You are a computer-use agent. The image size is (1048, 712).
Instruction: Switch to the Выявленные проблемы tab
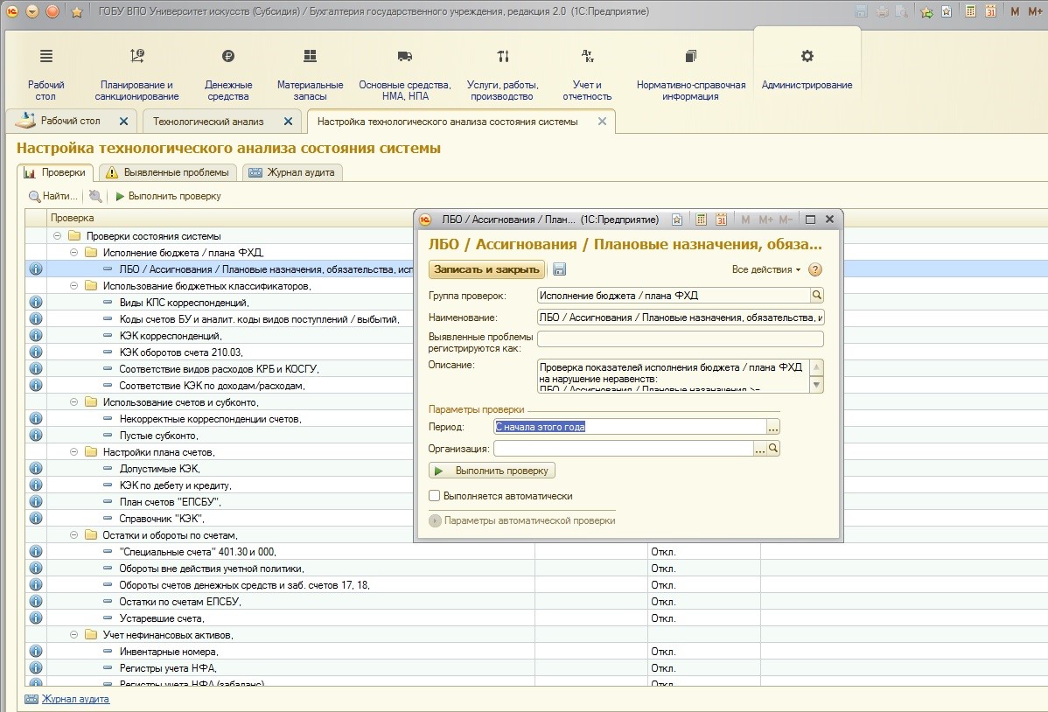[x=168, y=172]
